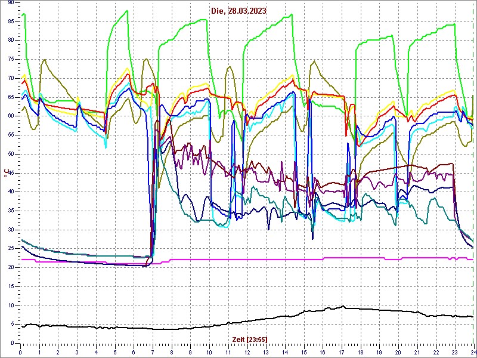Click hour 24 on the time axis

click(473, 352)
